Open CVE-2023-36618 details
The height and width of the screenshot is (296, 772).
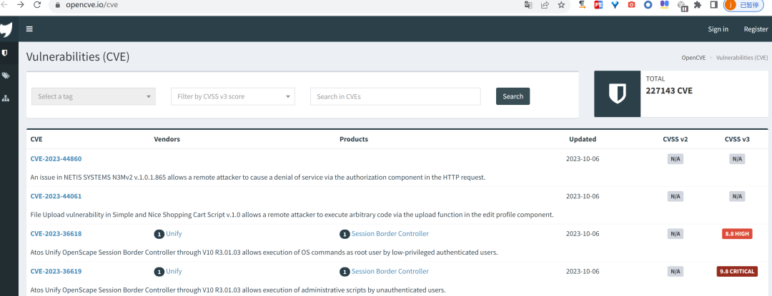56,234
